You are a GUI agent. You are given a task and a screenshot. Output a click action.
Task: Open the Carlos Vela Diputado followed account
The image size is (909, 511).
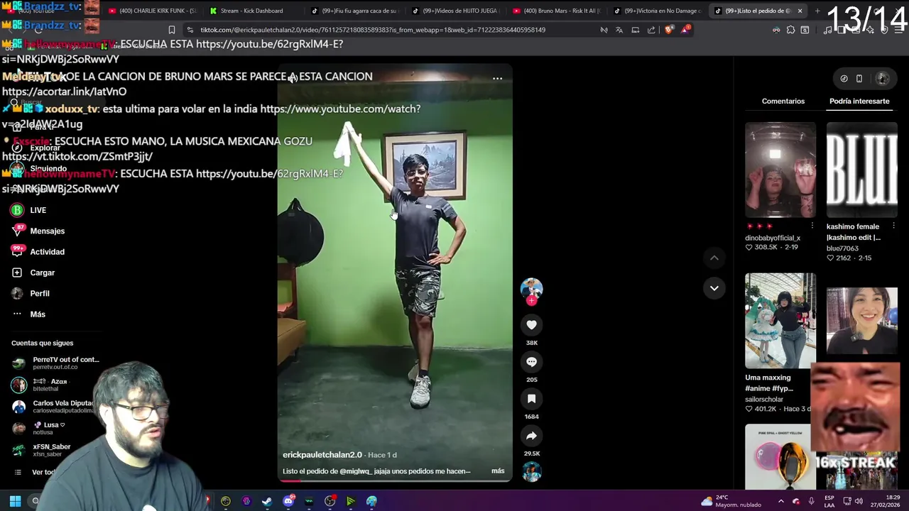pos(53,407)
